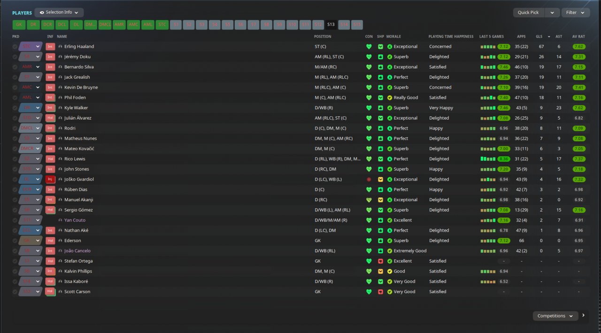
Task: Sort by AV RAT column header
Action: 578,37
